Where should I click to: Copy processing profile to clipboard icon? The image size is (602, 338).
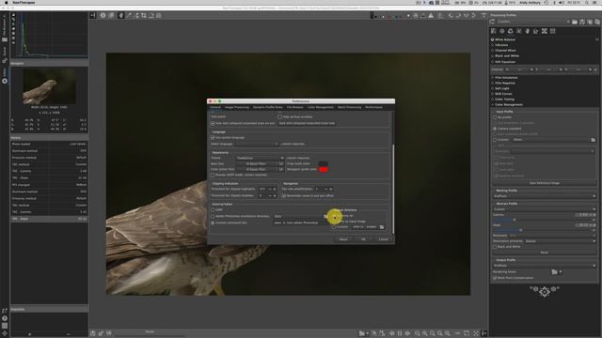[x=590, y=22]
